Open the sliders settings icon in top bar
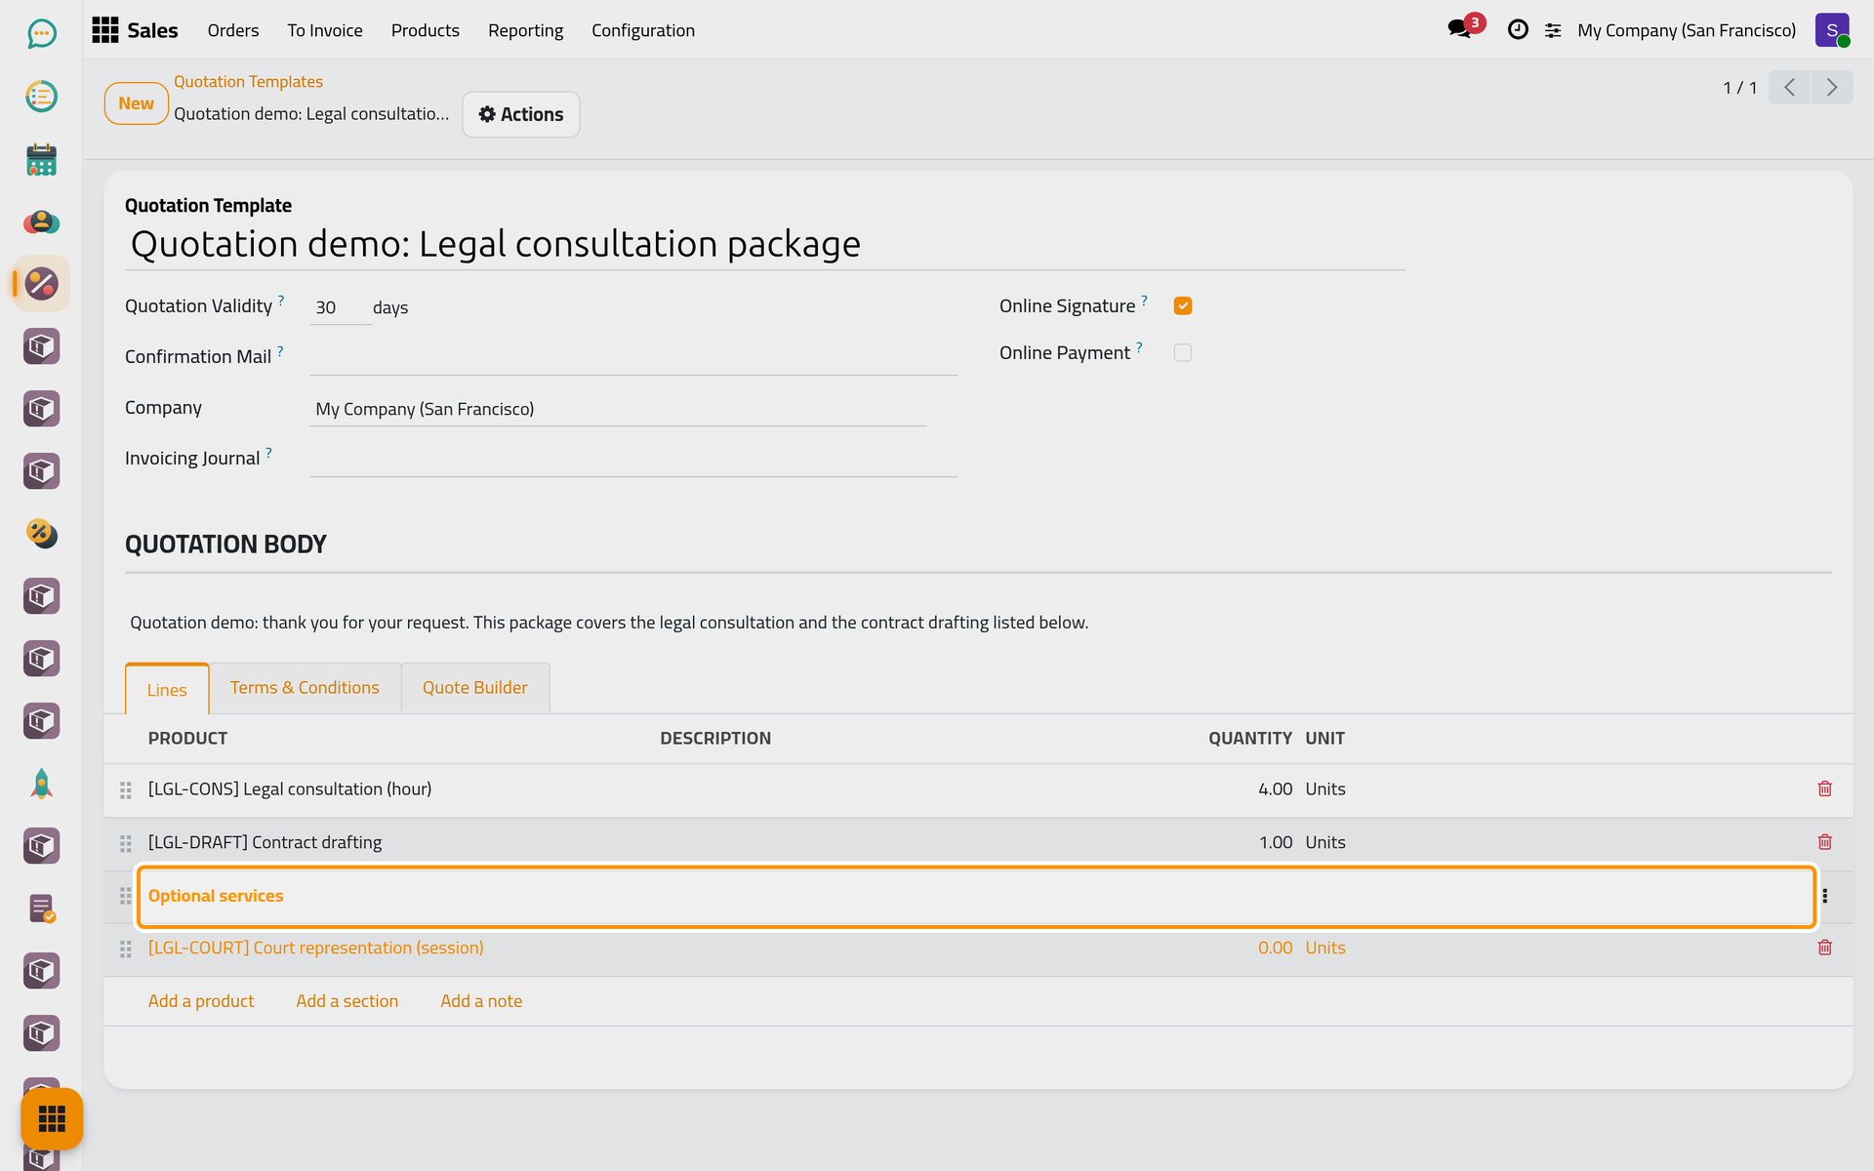The width and height of the screenshot is (1874, 1171). click(1553, 31)
